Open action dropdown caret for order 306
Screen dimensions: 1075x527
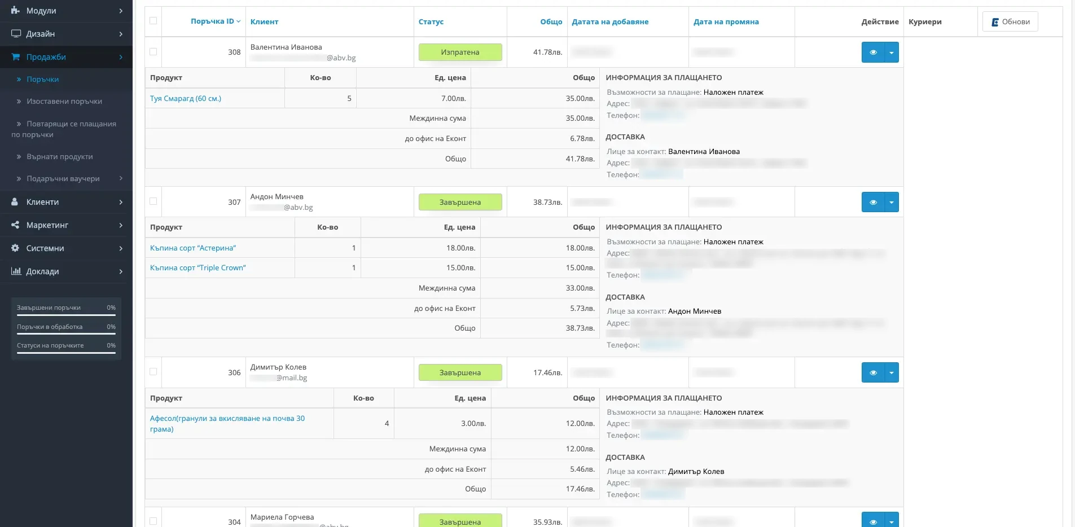click(x=892, y=372)
